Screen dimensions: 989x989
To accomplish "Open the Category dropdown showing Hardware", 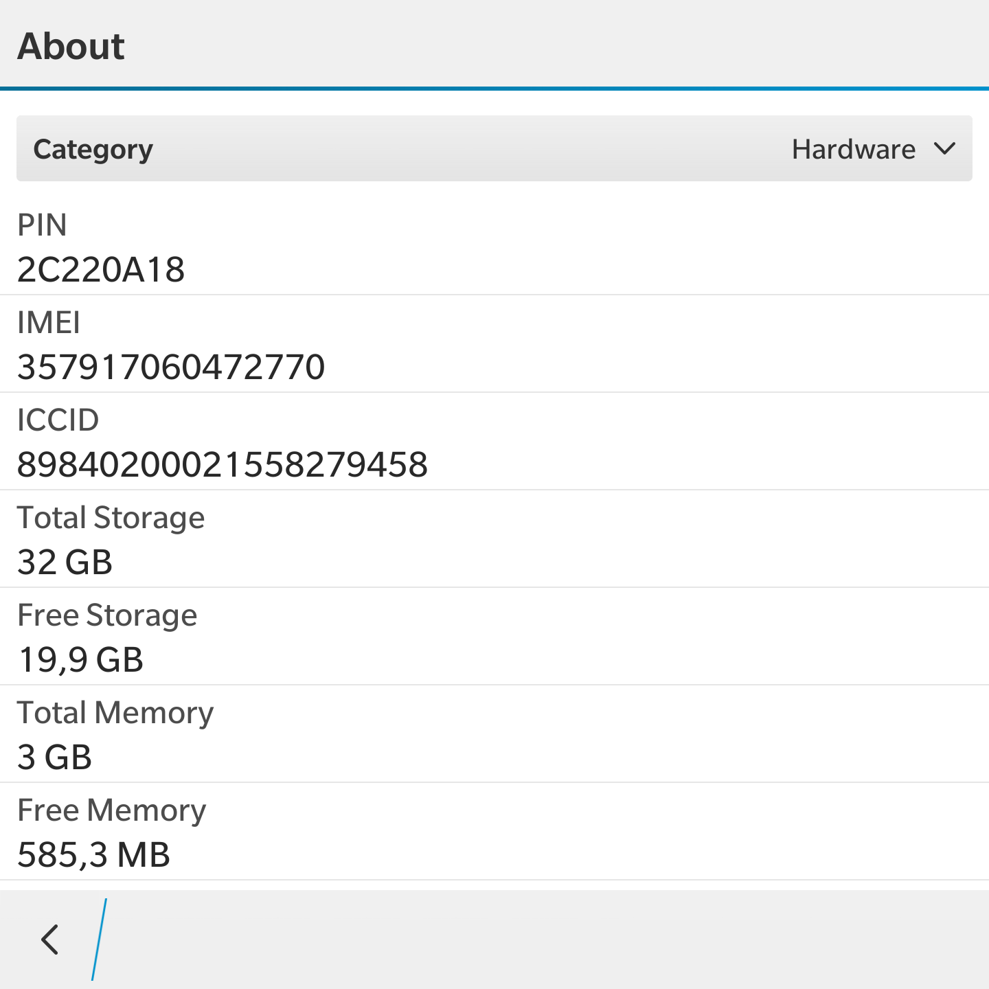I will coord(494,148).
